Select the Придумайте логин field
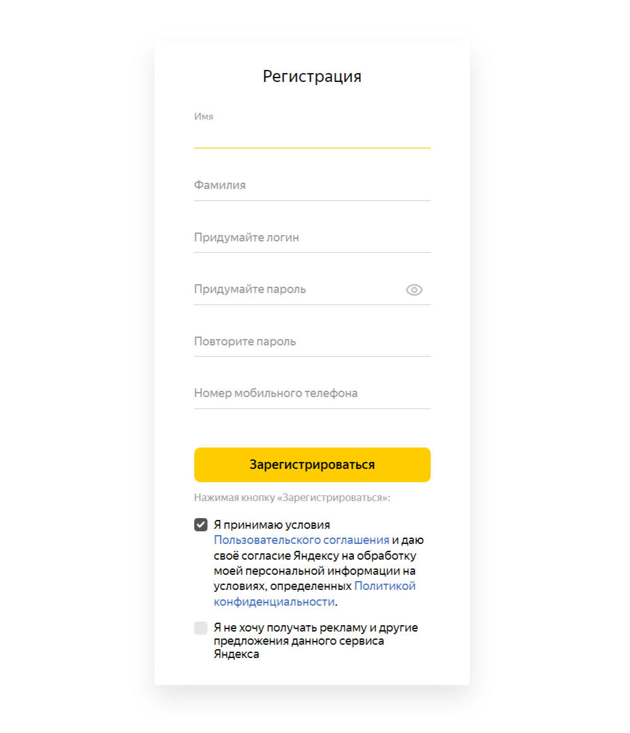Screen dimensions: 630x733 [312, 238]
